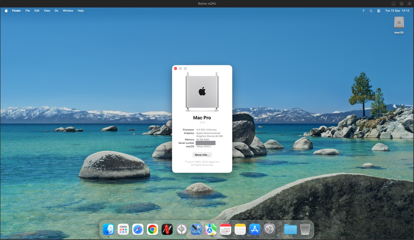Open the File menu
The image size is (414, 240).
[x=27, y=11]
